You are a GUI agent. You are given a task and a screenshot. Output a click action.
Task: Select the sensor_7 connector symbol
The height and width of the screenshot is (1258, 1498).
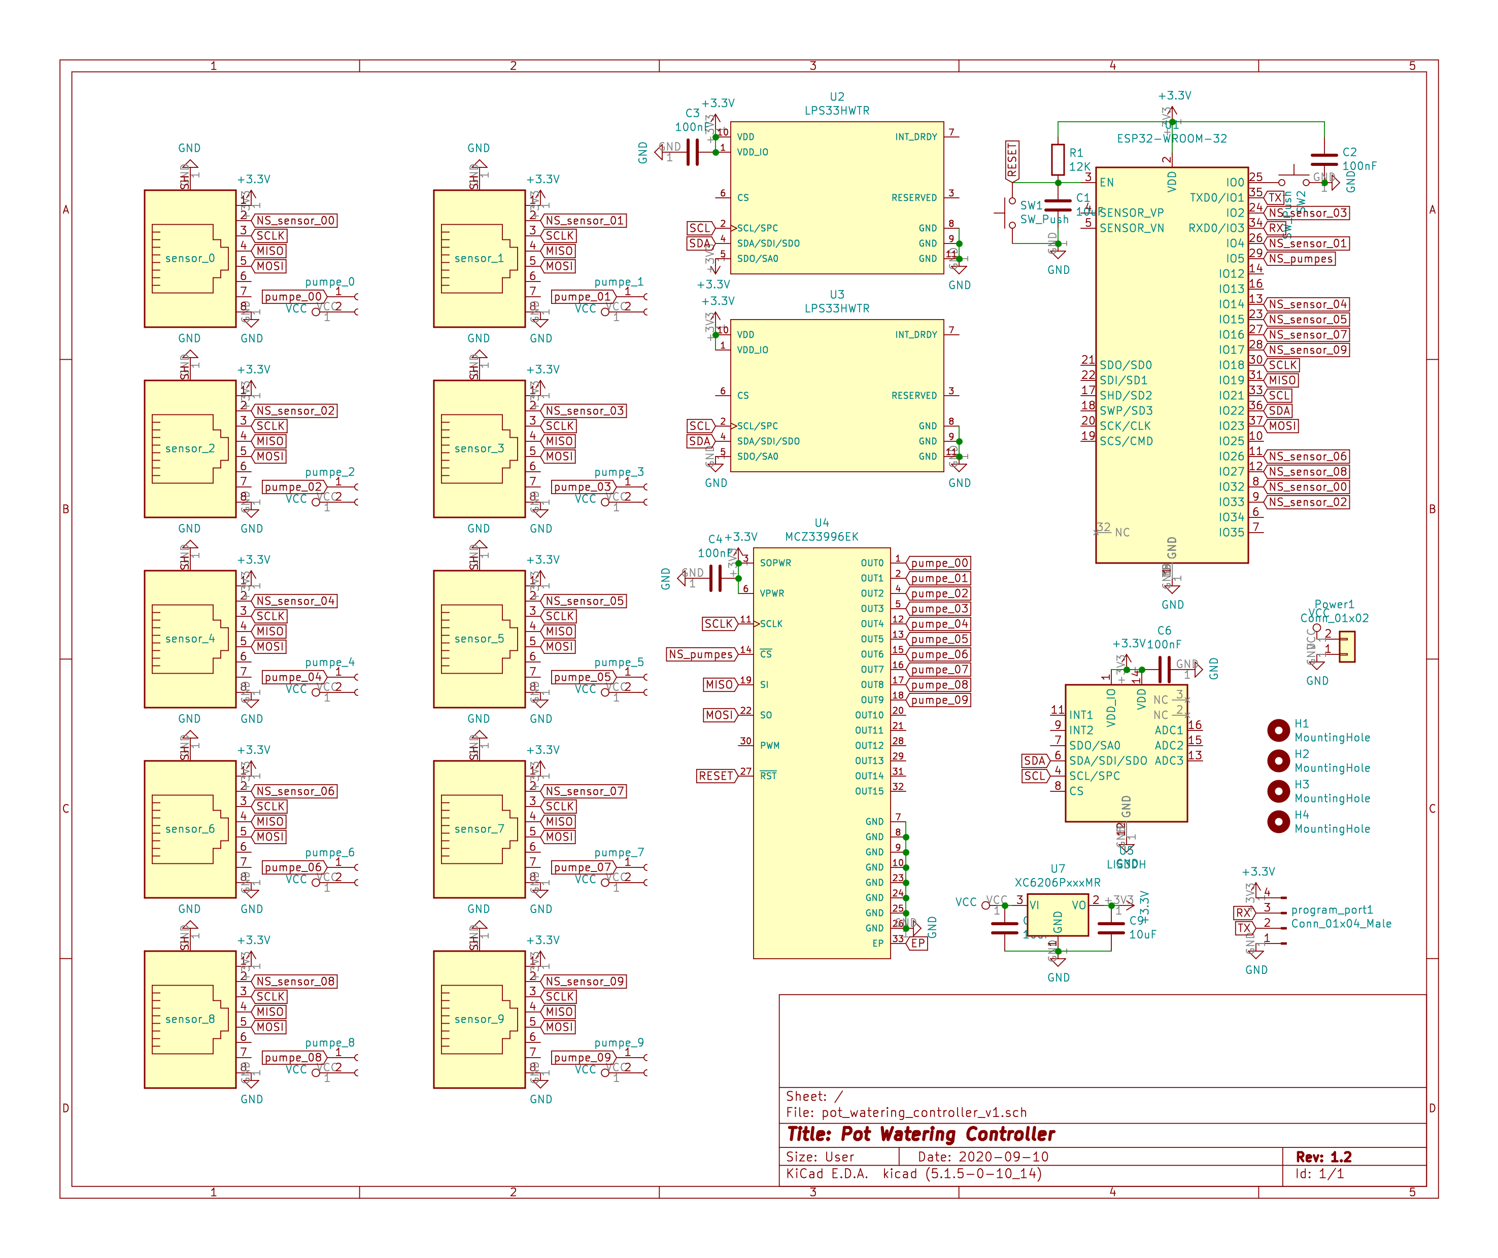pos(480,829)
